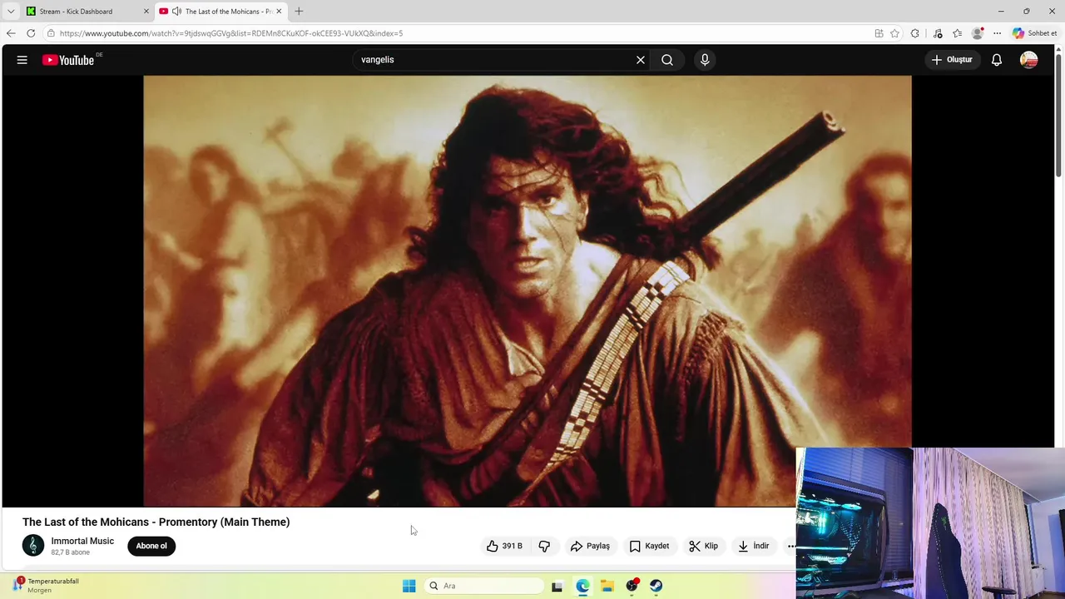Dislike the video with thumbs-down
This screenshot has height=599, width=1065.
click(544, 546)
